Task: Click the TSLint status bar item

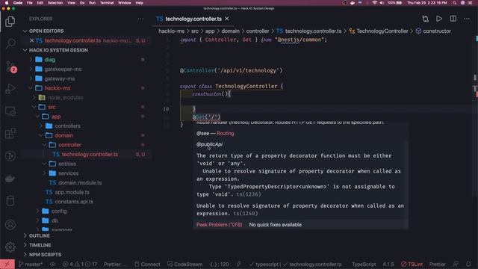Action: [412, 264]
